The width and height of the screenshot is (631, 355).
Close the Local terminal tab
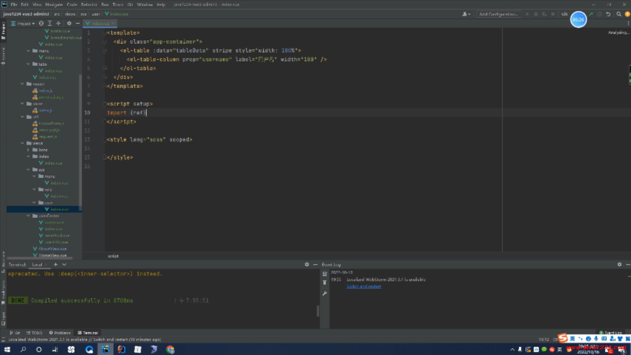46,265
